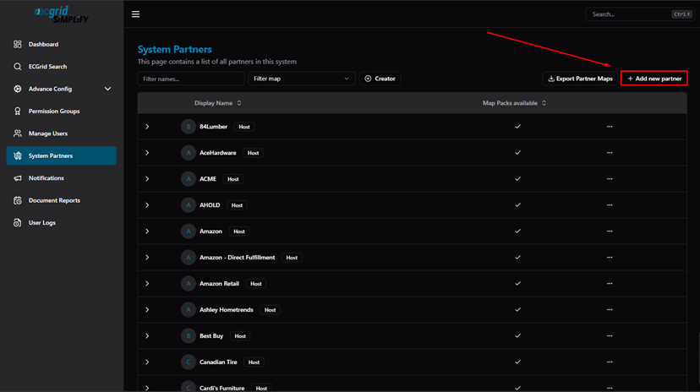
Task: Click the AceHardware avatar icon
Action: coord(189,153)
